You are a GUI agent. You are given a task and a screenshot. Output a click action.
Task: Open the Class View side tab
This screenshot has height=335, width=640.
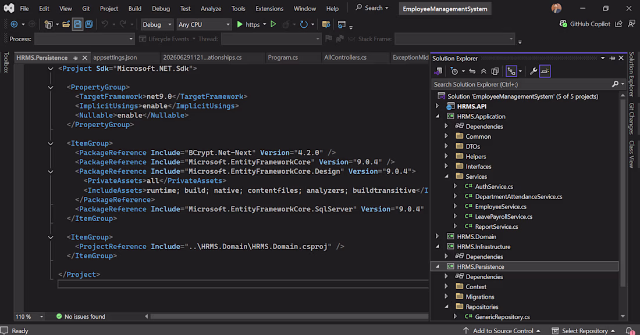tap(631, 154)
